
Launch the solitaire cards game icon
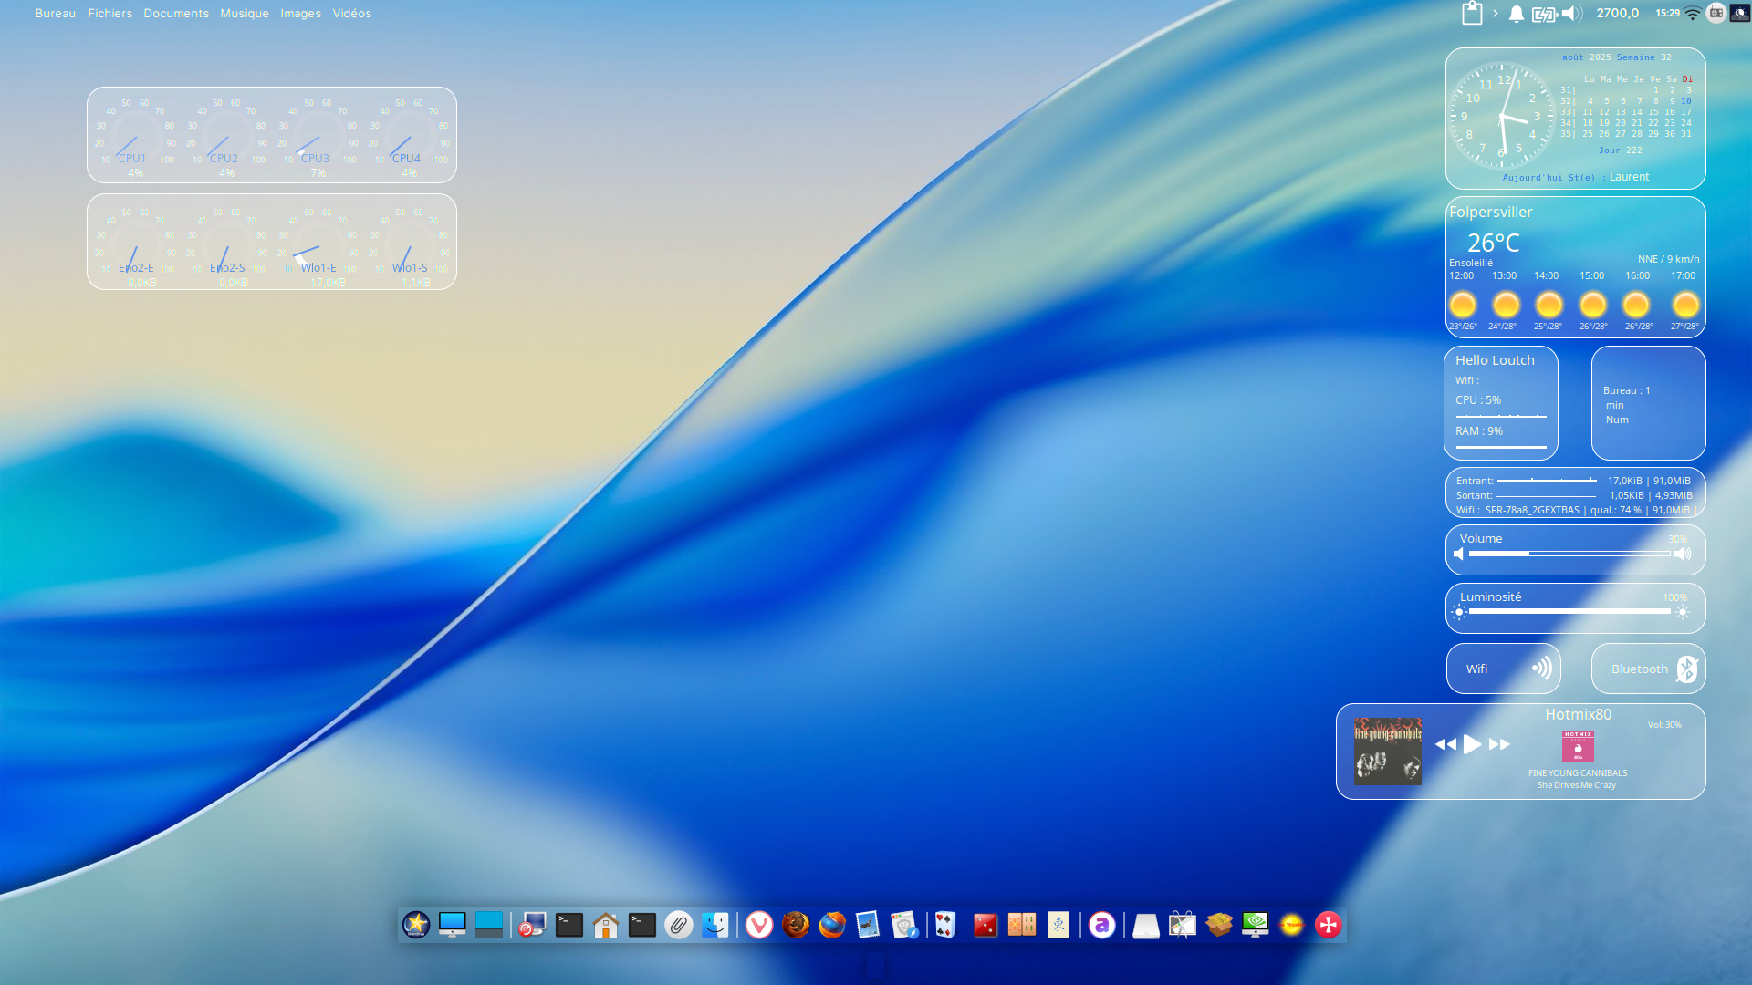point(945,925)
